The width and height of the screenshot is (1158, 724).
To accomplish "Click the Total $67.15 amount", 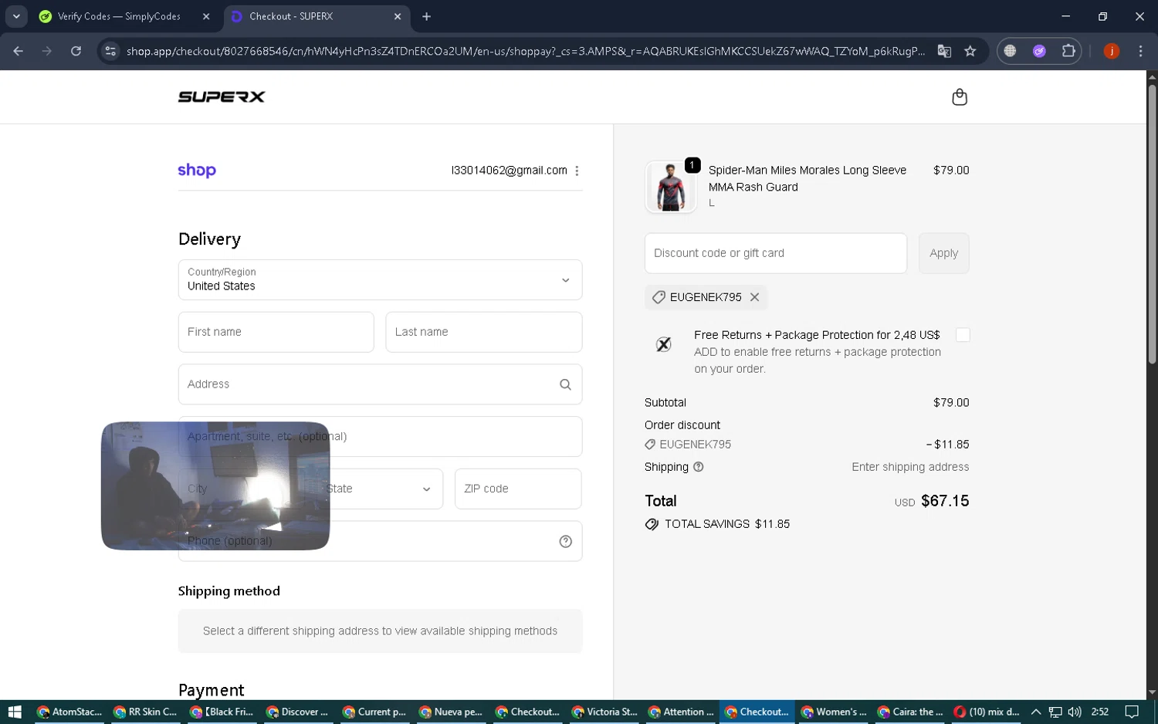I will [x=945, y=501].
